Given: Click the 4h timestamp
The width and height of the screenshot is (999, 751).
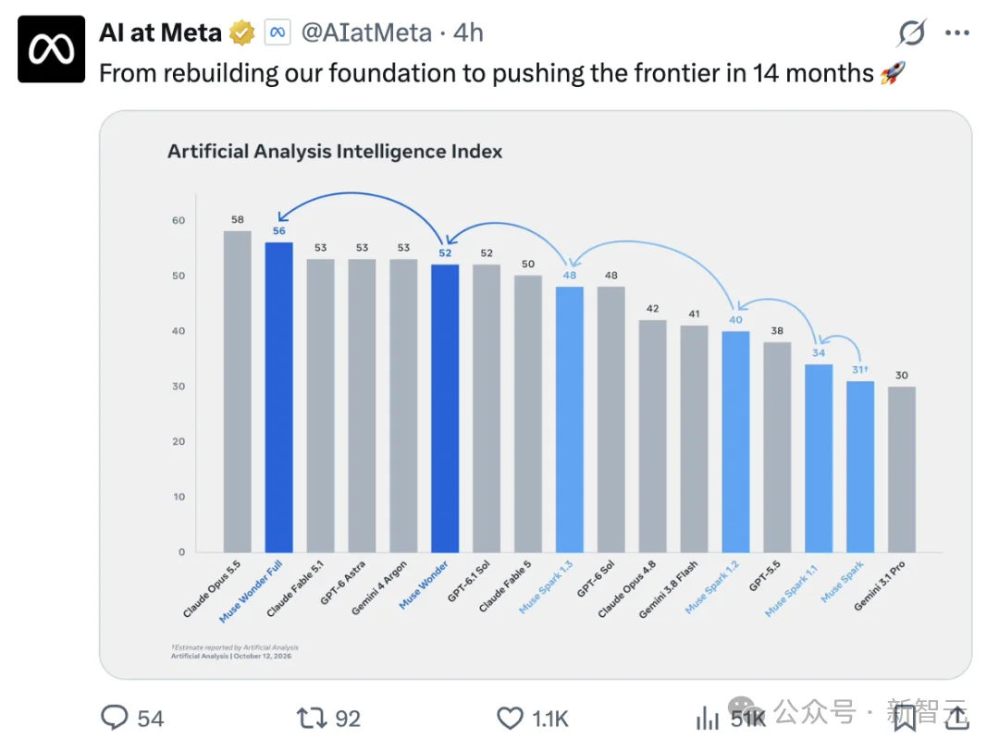Looking at the screenshot, I should pyautogui.click(x=468, y=32).
